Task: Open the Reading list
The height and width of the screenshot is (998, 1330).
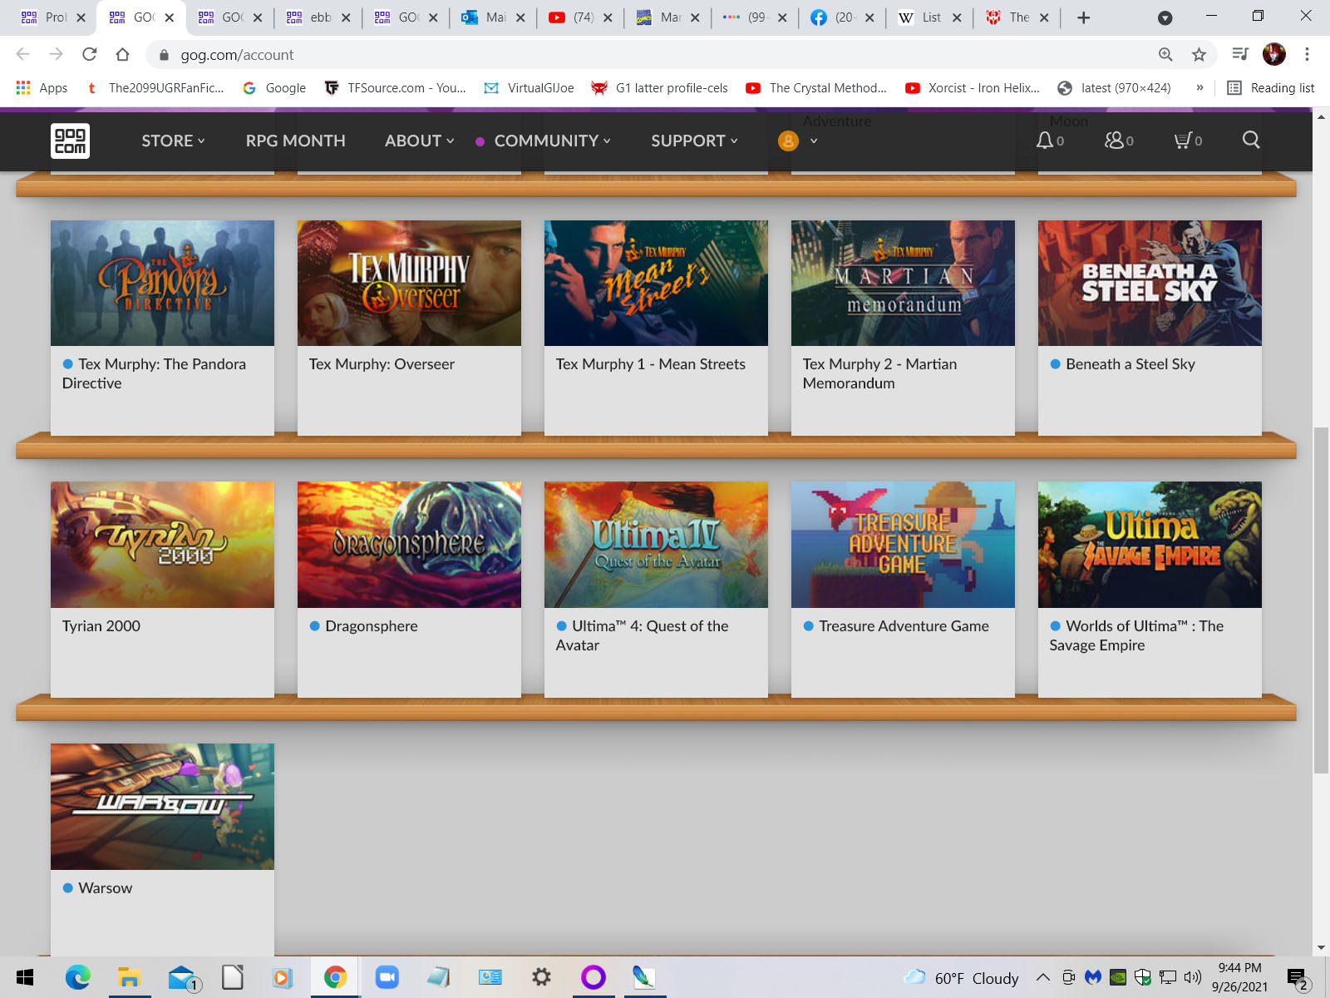Action: click(x=1271, y=87)
